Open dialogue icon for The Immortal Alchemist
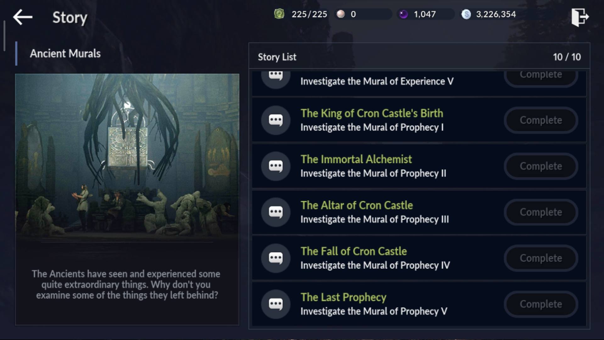 pos(276,166)
